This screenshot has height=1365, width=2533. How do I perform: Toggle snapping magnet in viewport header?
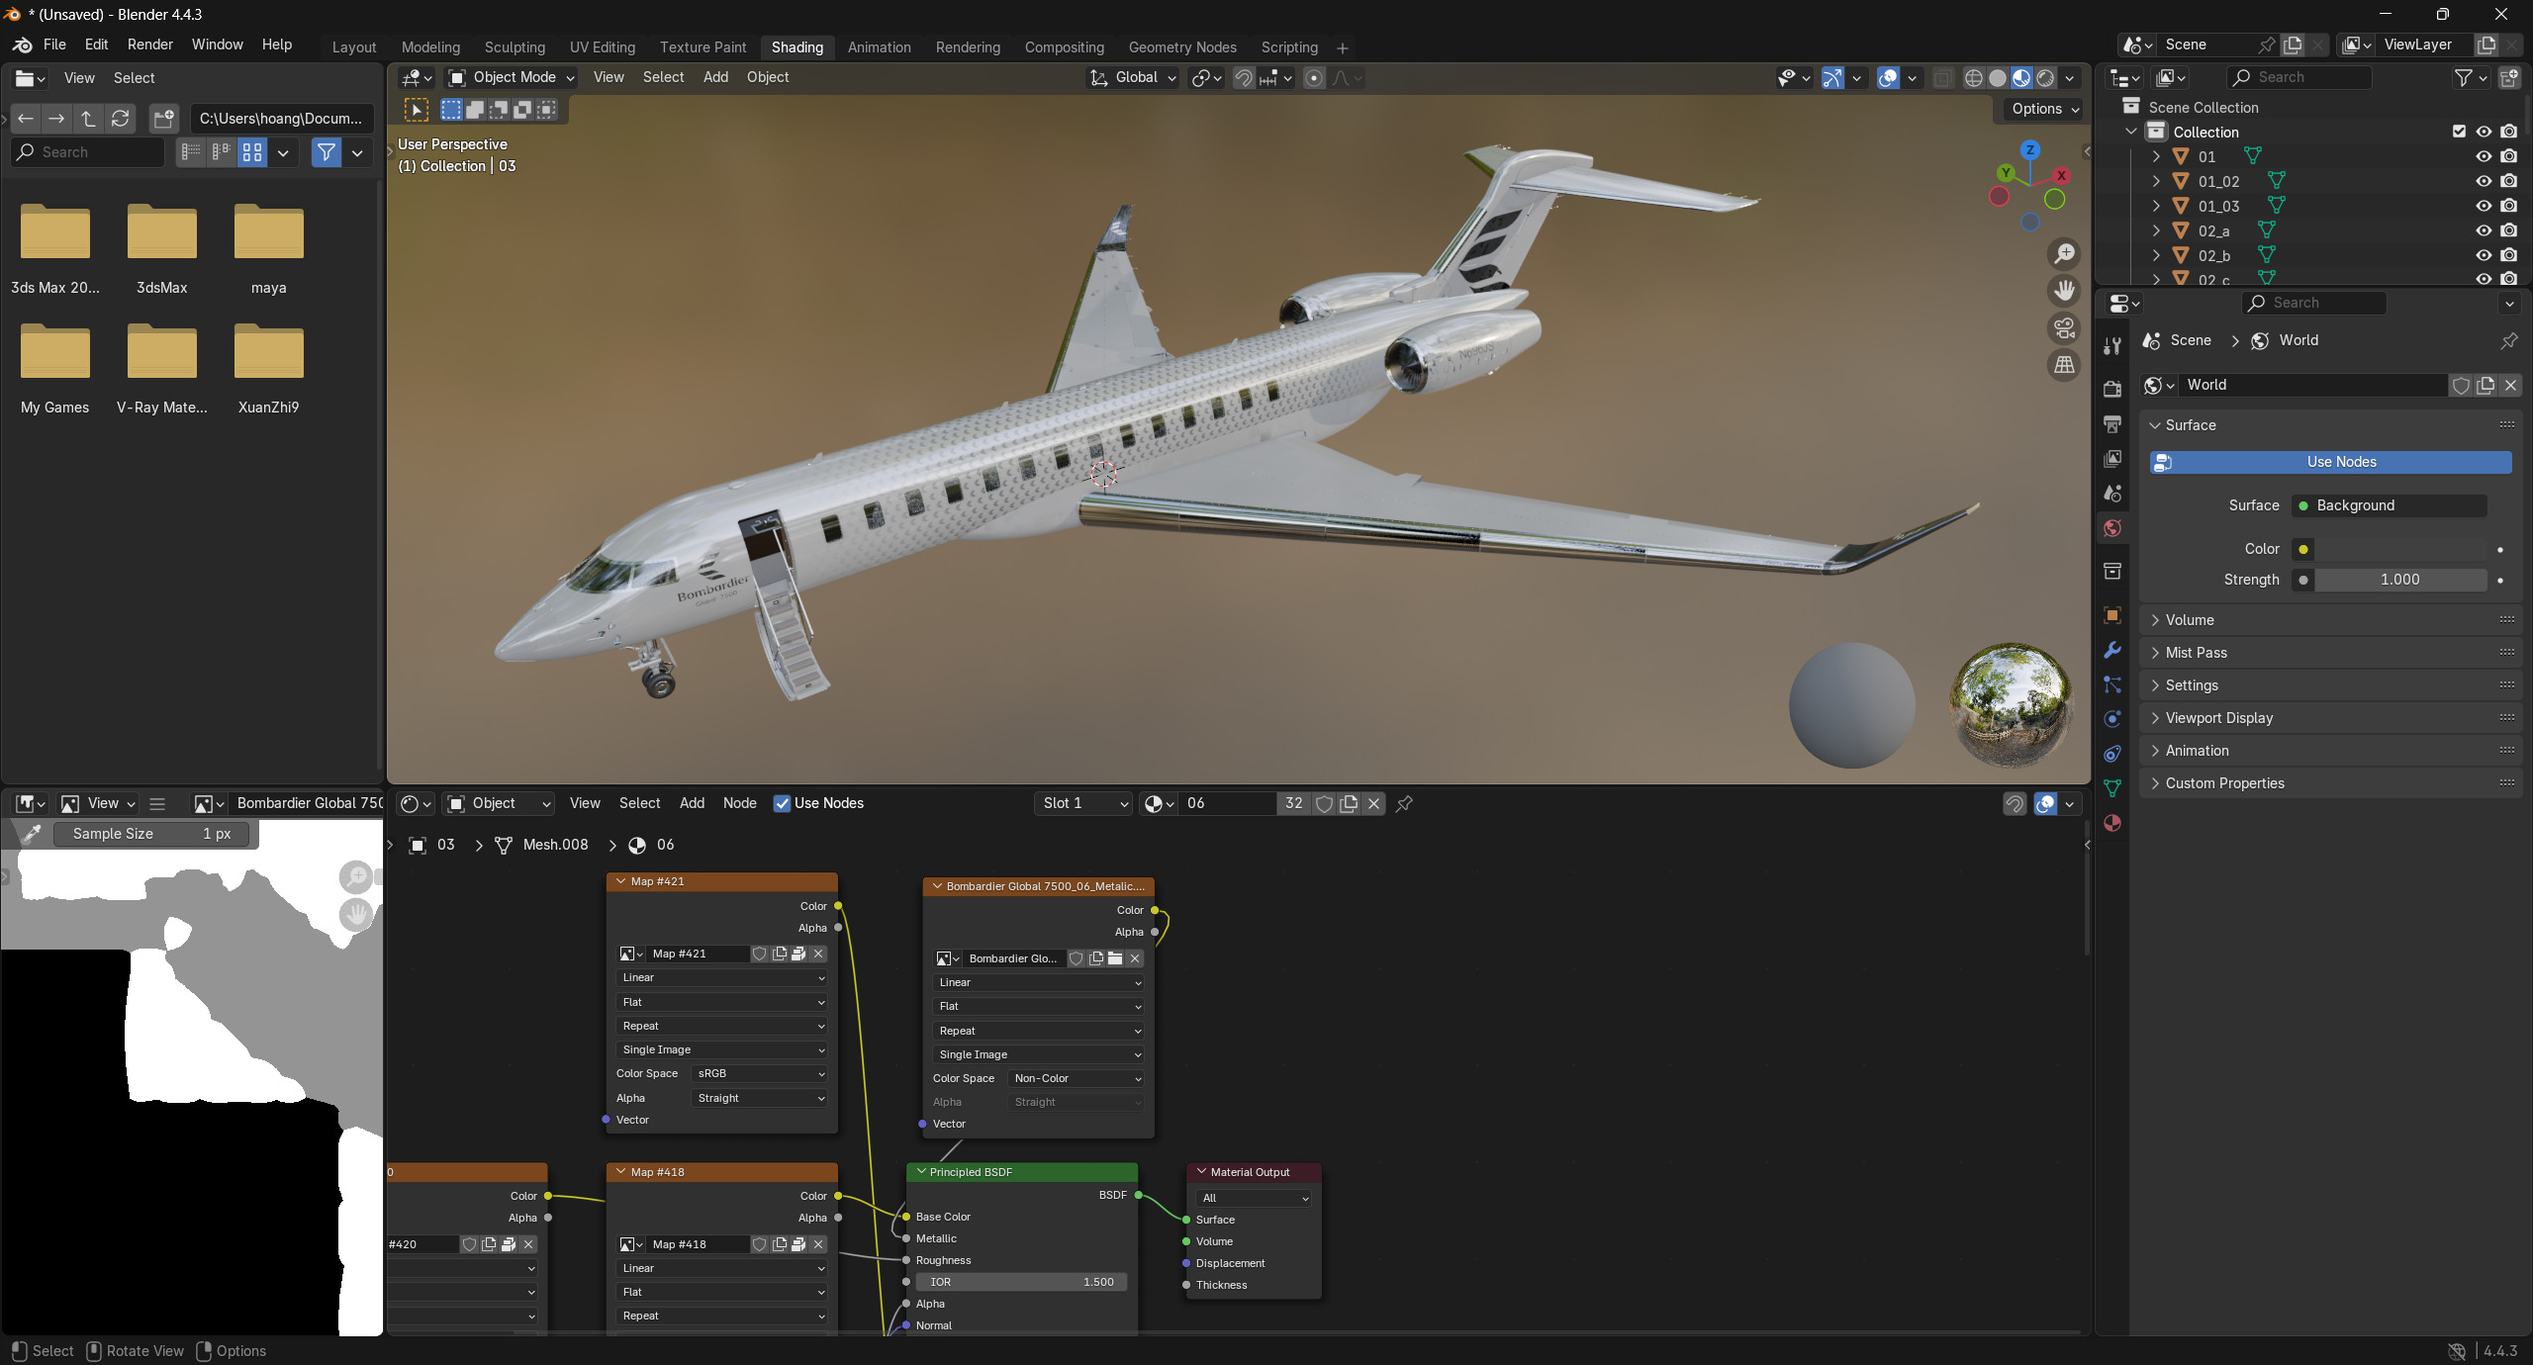(x=1244, y=77)
